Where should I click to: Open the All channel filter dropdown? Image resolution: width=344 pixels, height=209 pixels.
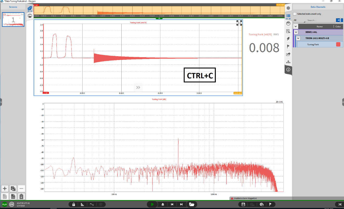click(299, 20)
